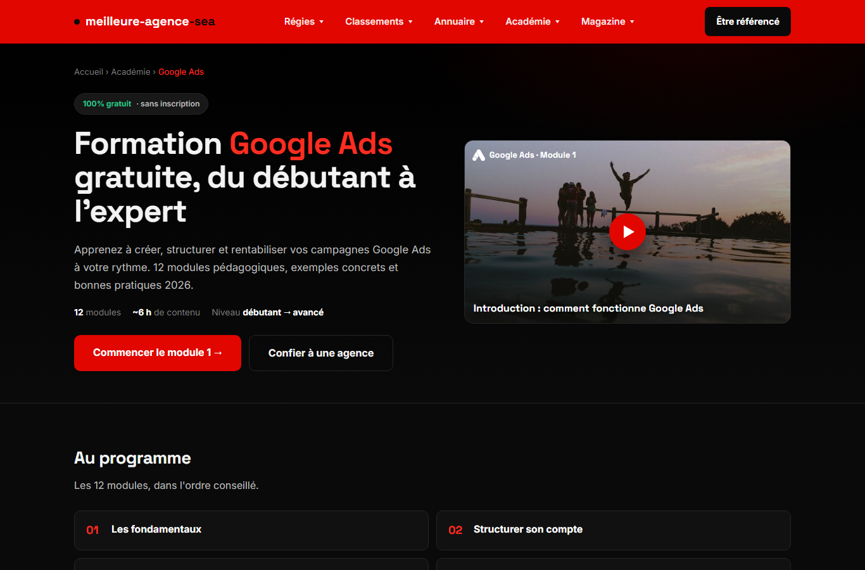Go to Accueil via breadcrumb
The image size is (865, 570).
click(89, 72)
